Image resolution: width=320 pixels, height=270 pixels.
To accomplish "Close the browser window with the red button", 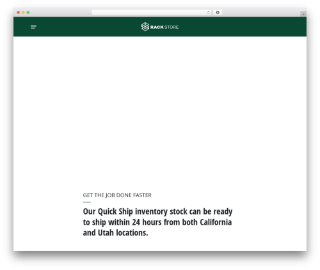I will click(19, 12).
